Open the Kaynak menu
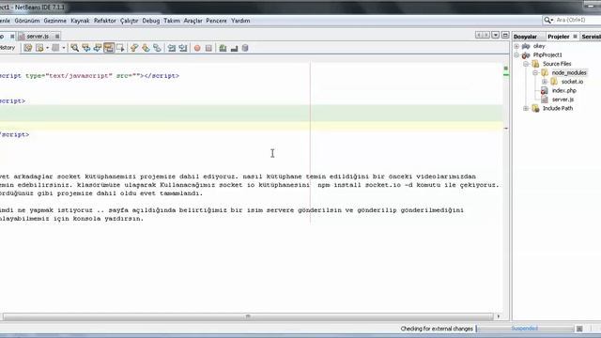Viewport: 601px width, 338px height. pyautogui.click(x=80, y=21)
